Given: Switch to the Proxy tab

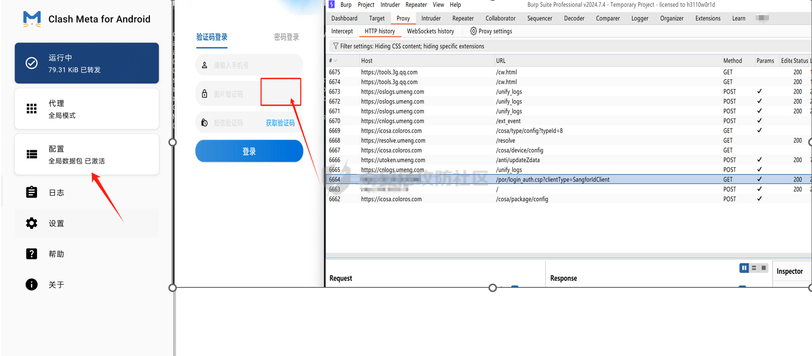Looking at the screenshot, I should [403, 18].
